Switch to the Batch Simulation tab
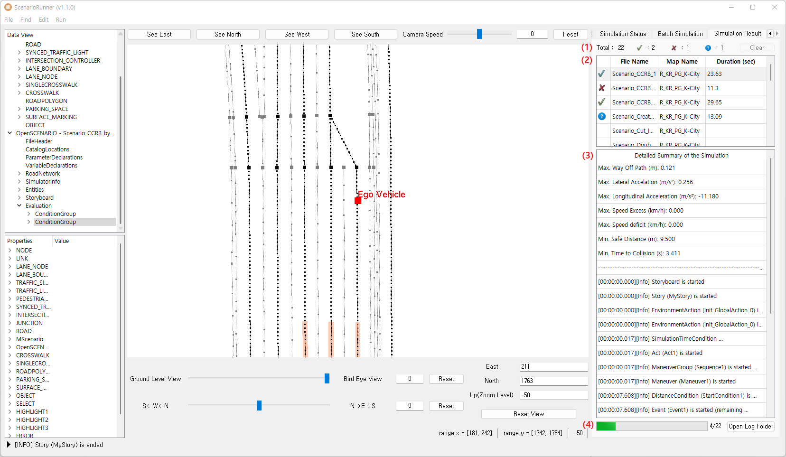Viewport: 786px width, 457px height. click(680, 34)
